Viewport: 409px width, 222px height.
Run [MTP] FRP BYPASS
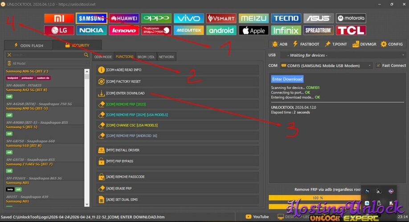(x=178, y=161)
